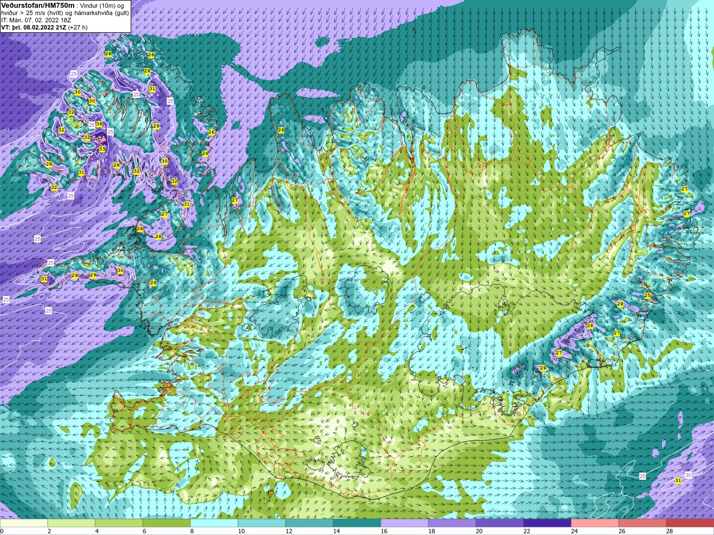This screenshot has height=535, width=714.
Task: Click the "VT: þri. 08.02.2022 21Z" valid time
Action: point(33,27)
